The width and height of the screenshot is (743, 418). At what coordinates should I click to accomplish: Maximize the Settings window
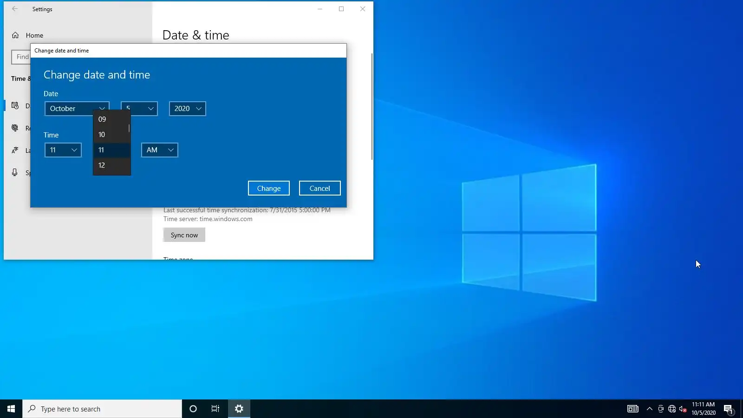[341, 9]
